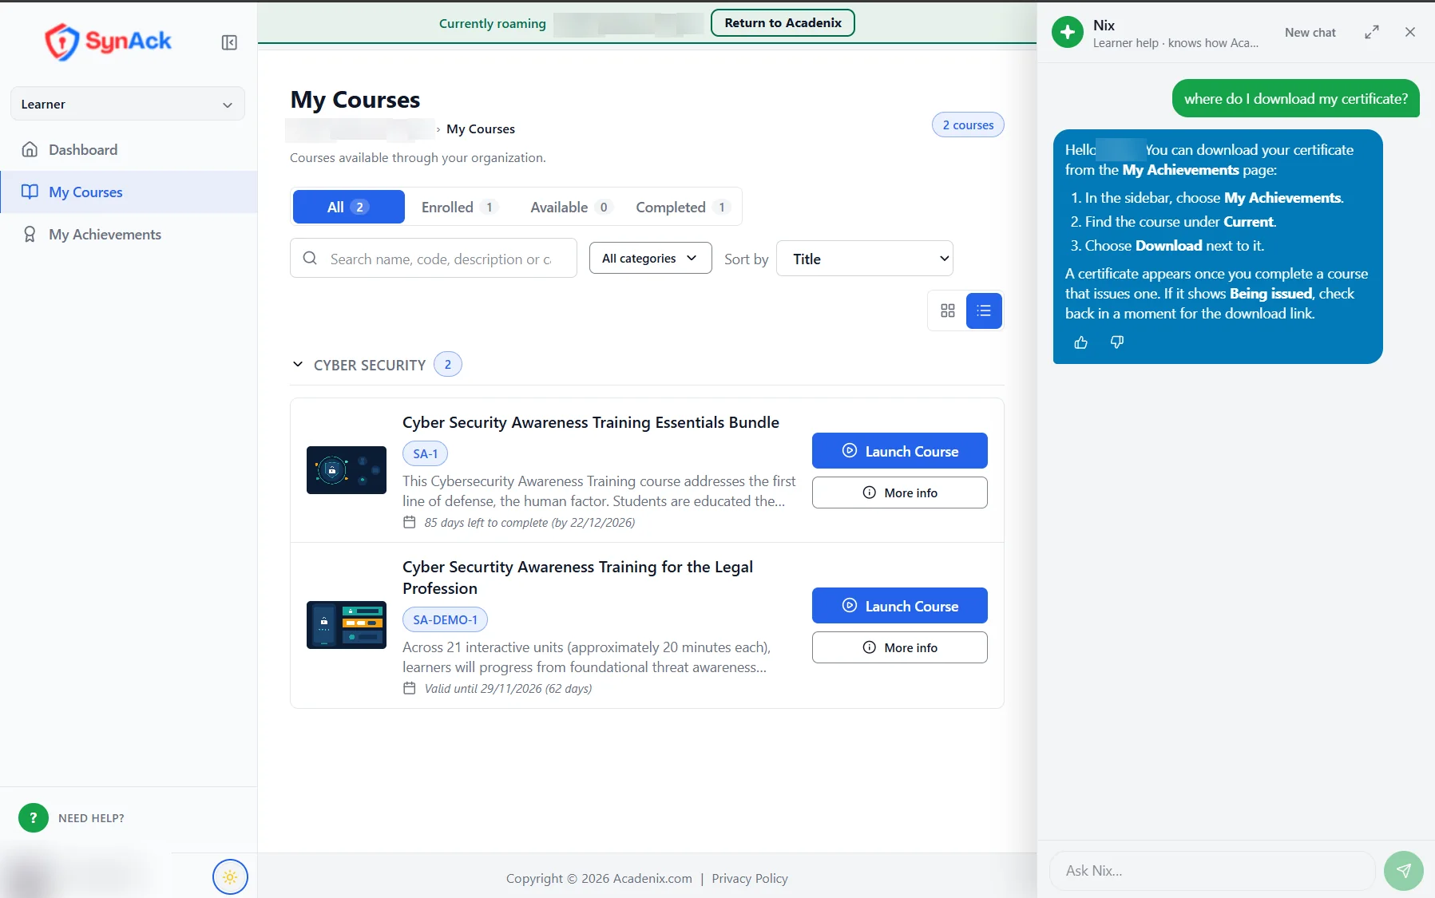Viewport: 1435px width, 898px height.
Task: Click the SA-DEMO-1 course code tag
Action: pos(445,619)
